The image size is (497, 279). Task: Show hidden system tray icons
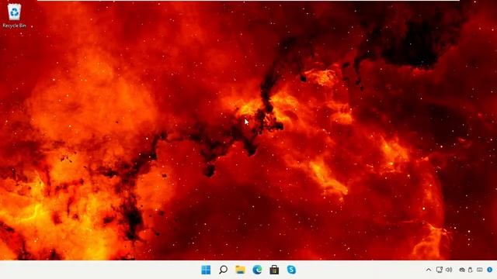point(429,270)
